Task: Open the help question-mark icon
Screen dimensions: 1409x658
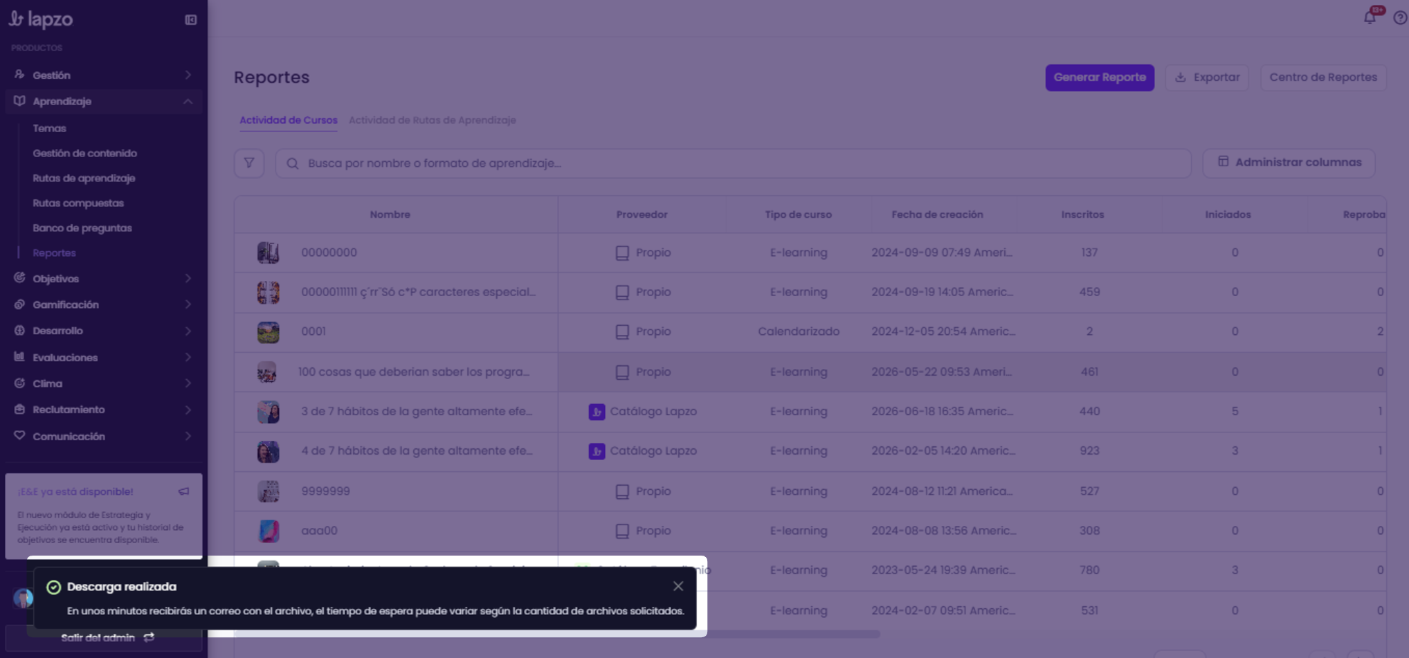Action: 1400,18
